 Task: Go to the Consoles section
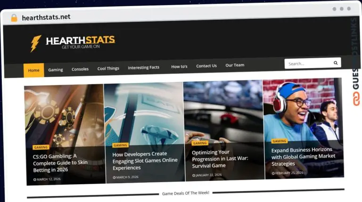[x=80, y=69]
